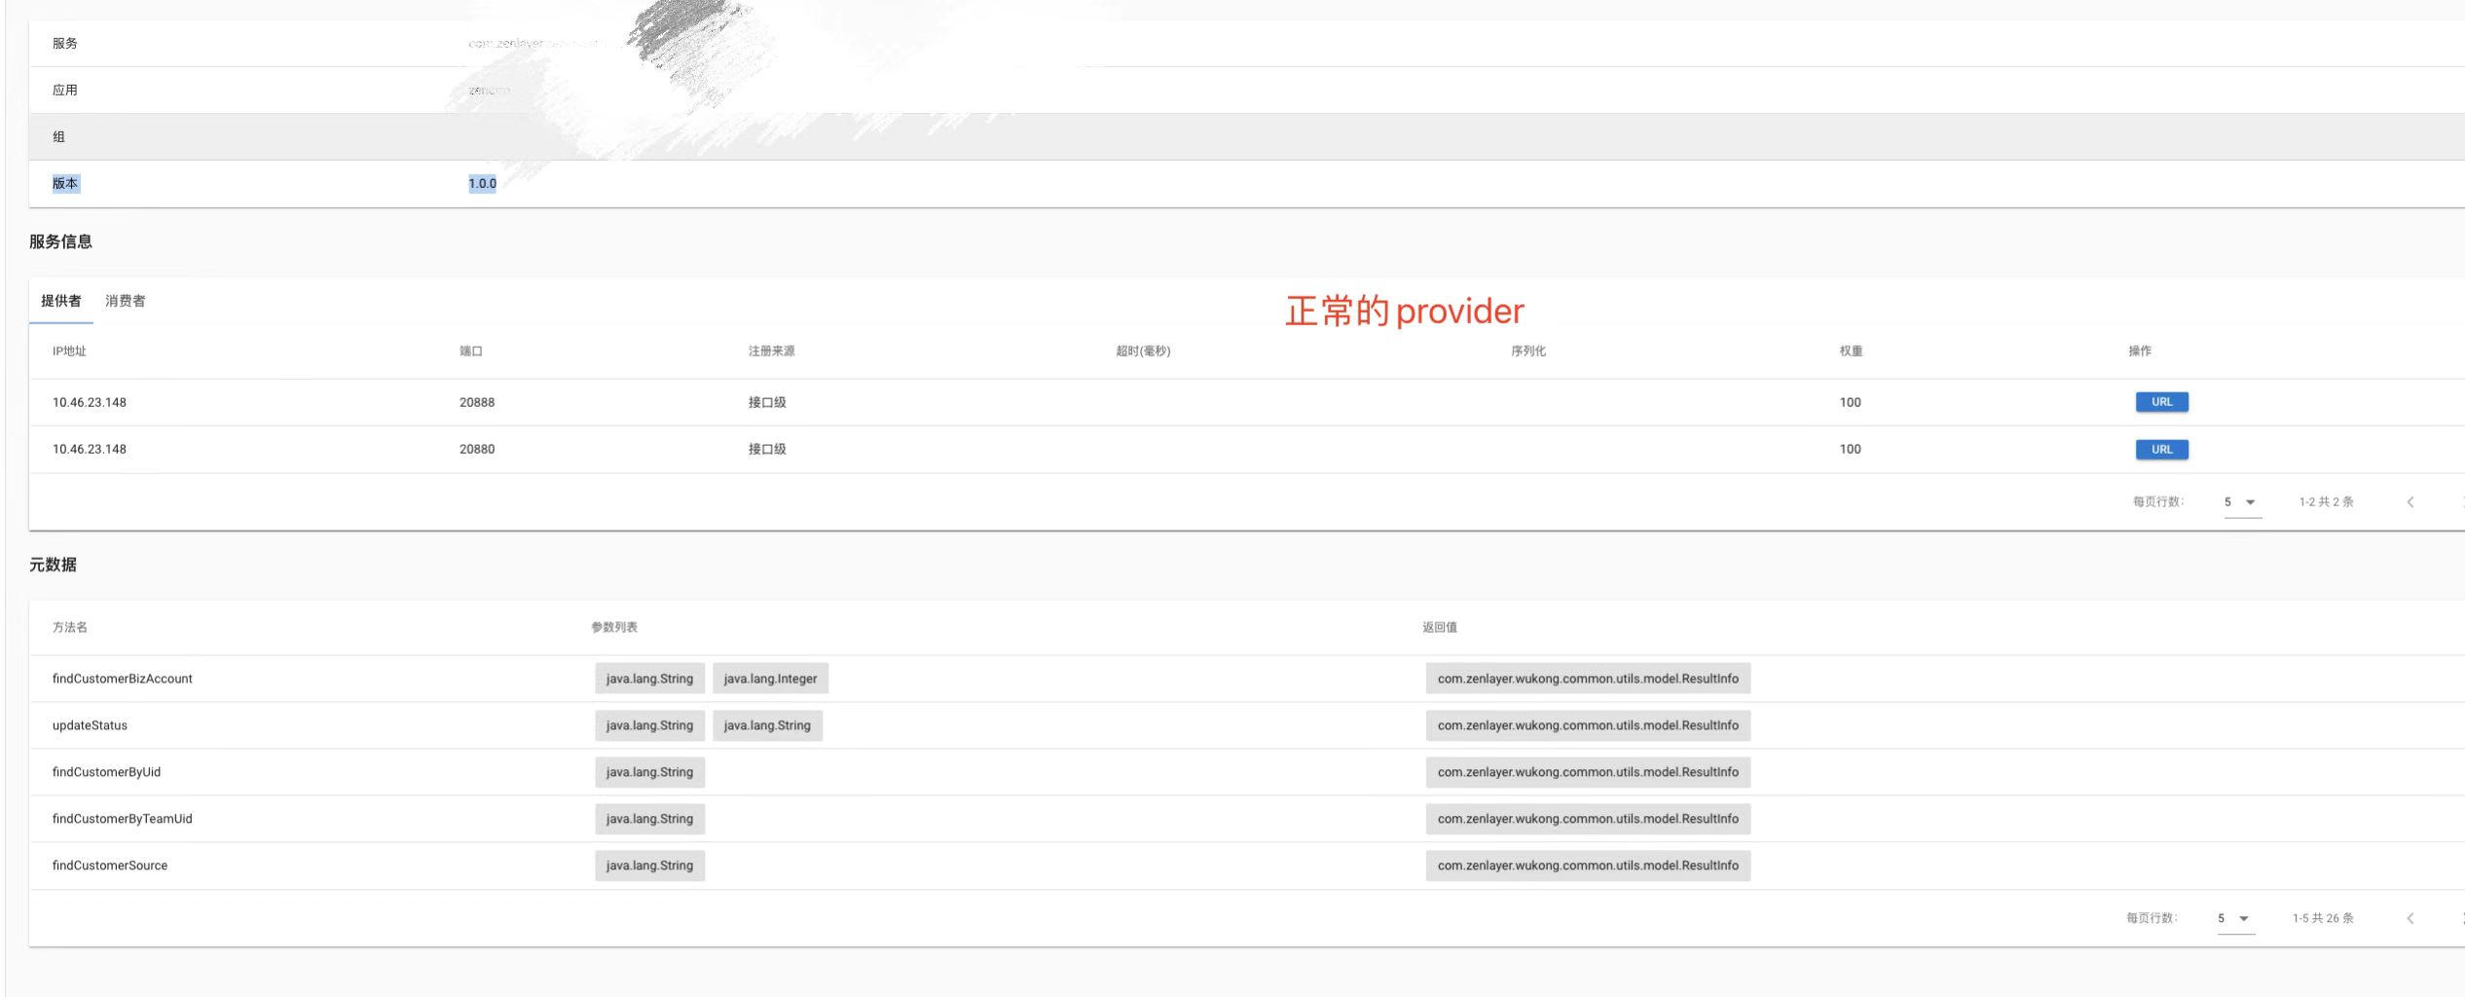Go to previous page of metadata table
Viewport: 2465px width, 997px height.
coord(2410,918)
